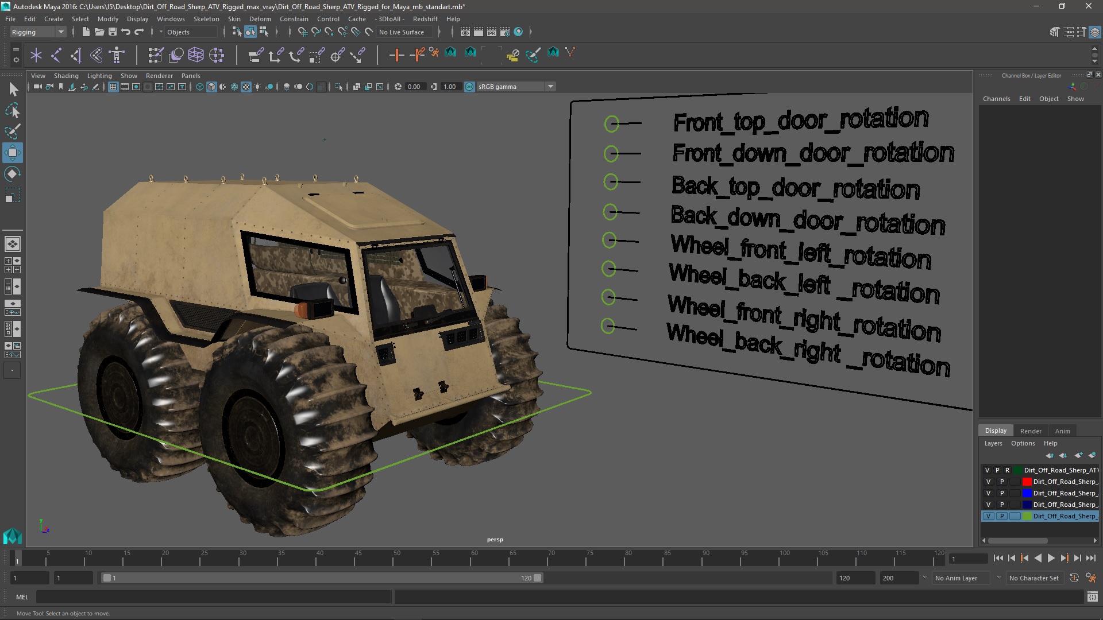Click play forward button
The height and width of the screenshot is (620, 1103).
tap(1051, 558)
